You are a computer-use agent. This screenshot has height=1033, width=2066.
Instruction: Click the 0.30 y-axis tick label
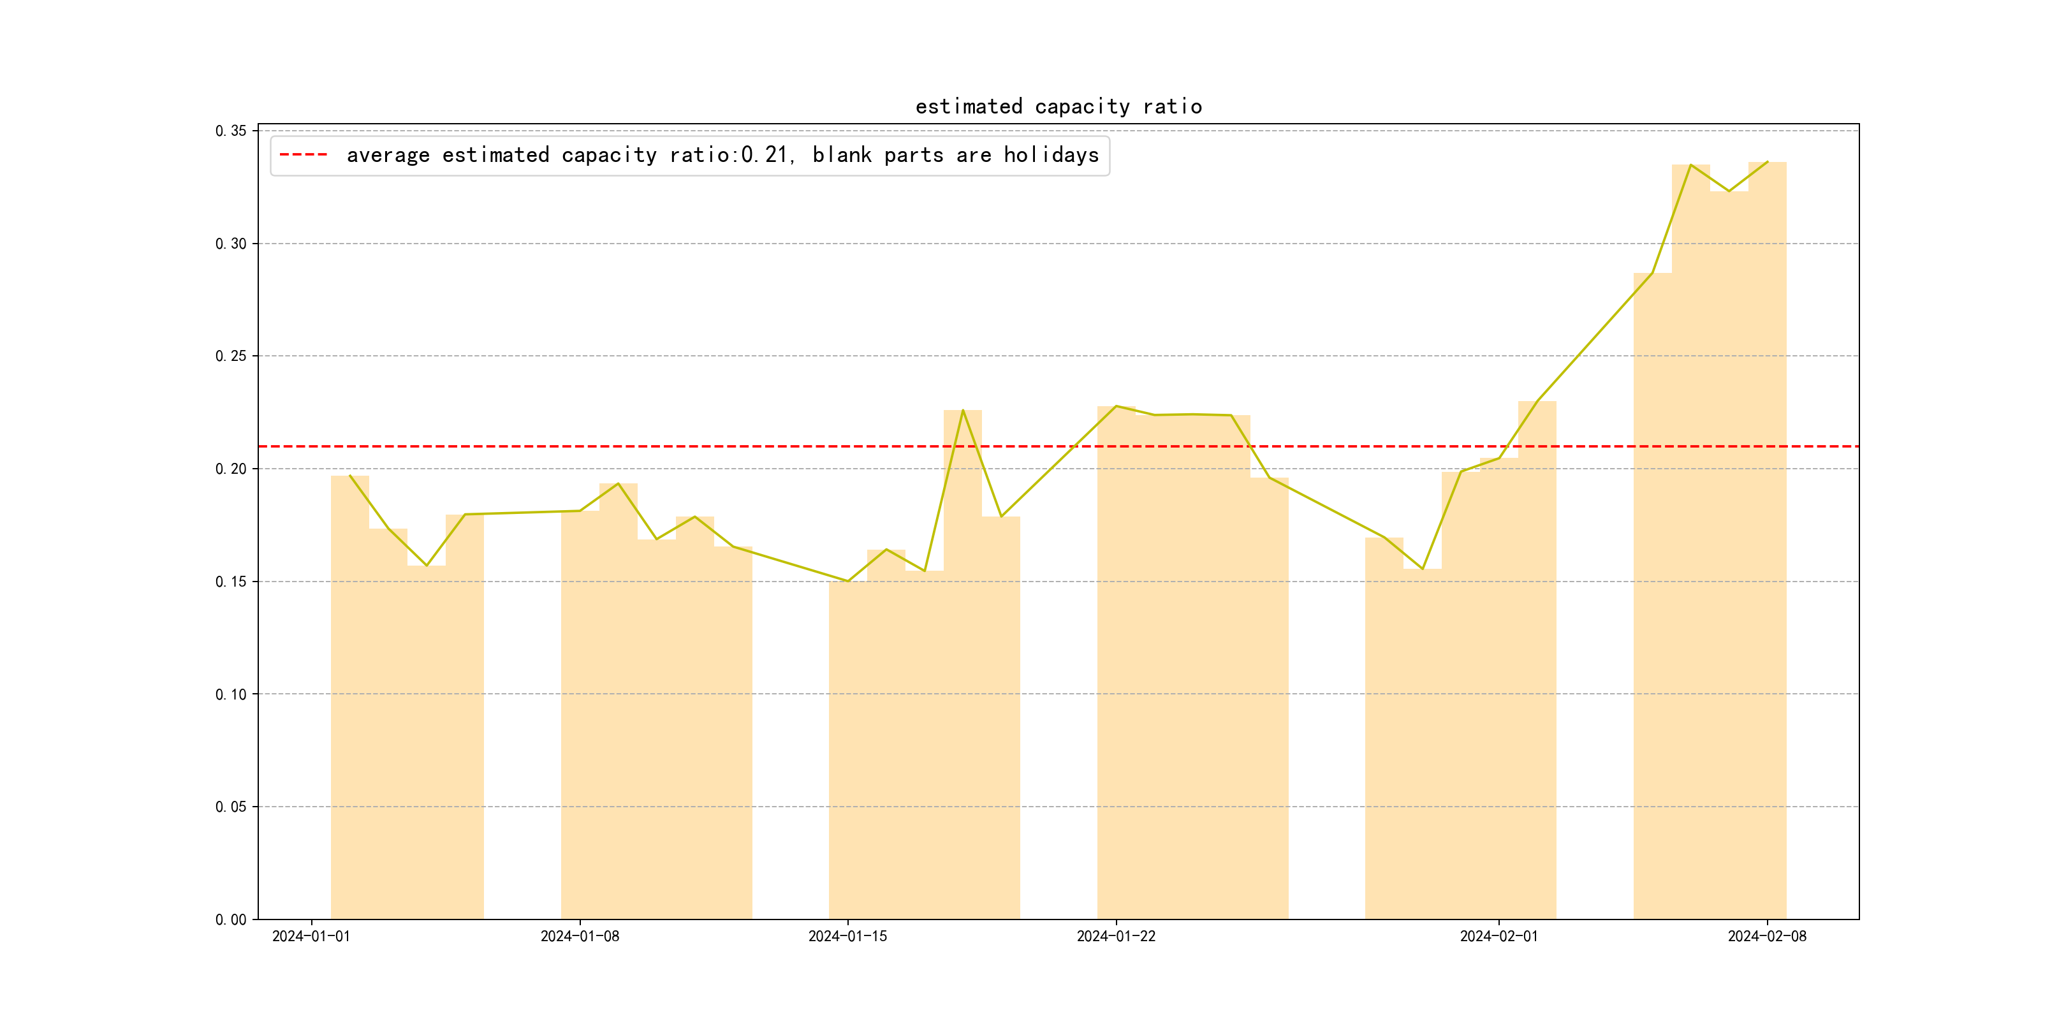point(230,244)
